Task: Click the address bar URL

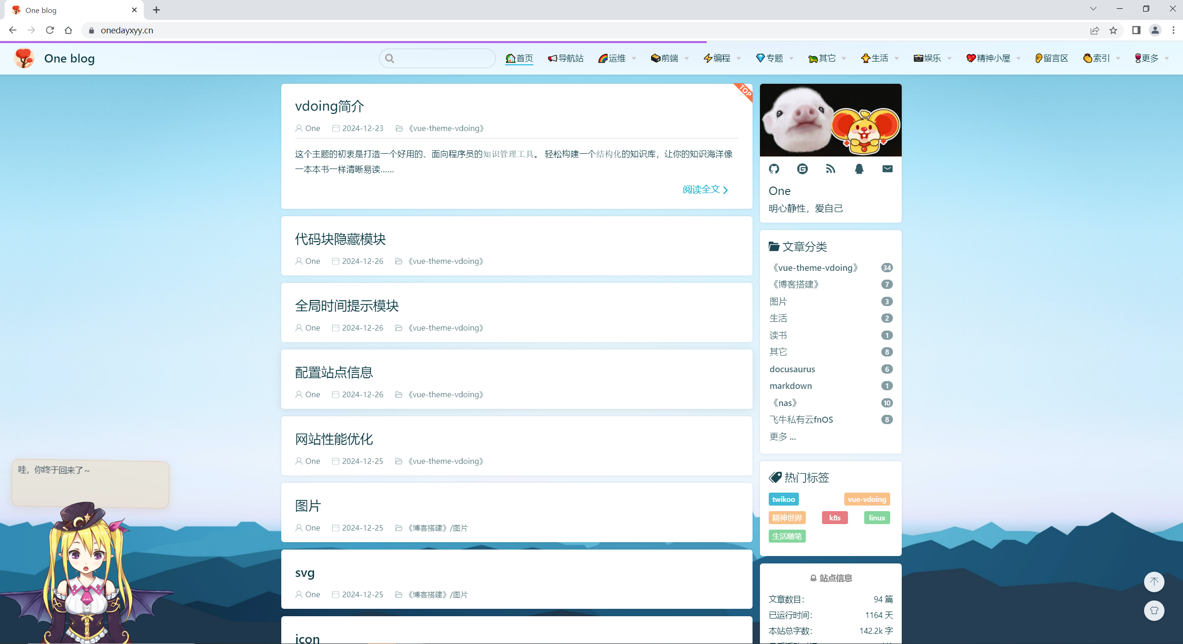Action: (127, 31)
